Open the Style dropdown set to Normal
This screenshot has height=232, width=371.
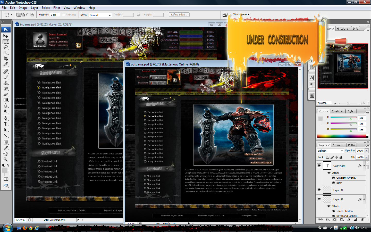[x=100, y=15]
